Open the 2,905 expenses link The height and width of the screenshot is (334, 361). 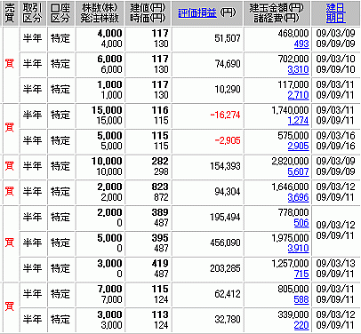coord(298,146)
